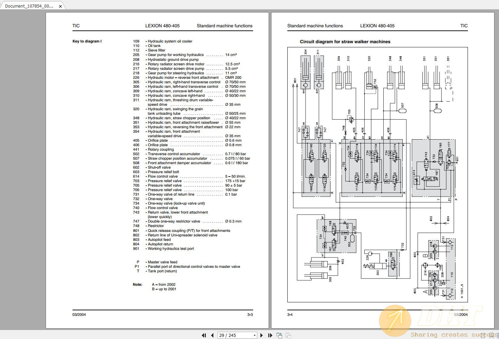Open the page number dropdown arrow
Screen dimensions: 499x339
point(255,335)
